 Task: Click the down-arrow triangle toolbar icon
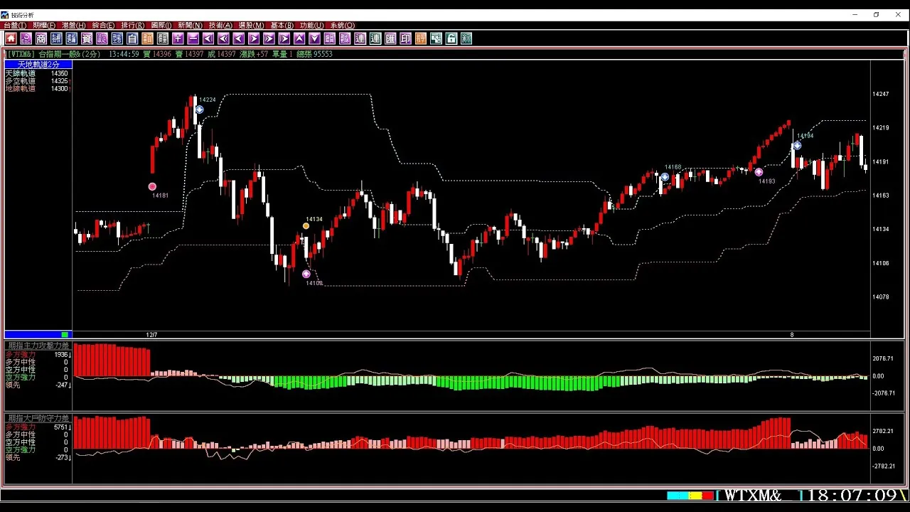(x=314, y=38)
